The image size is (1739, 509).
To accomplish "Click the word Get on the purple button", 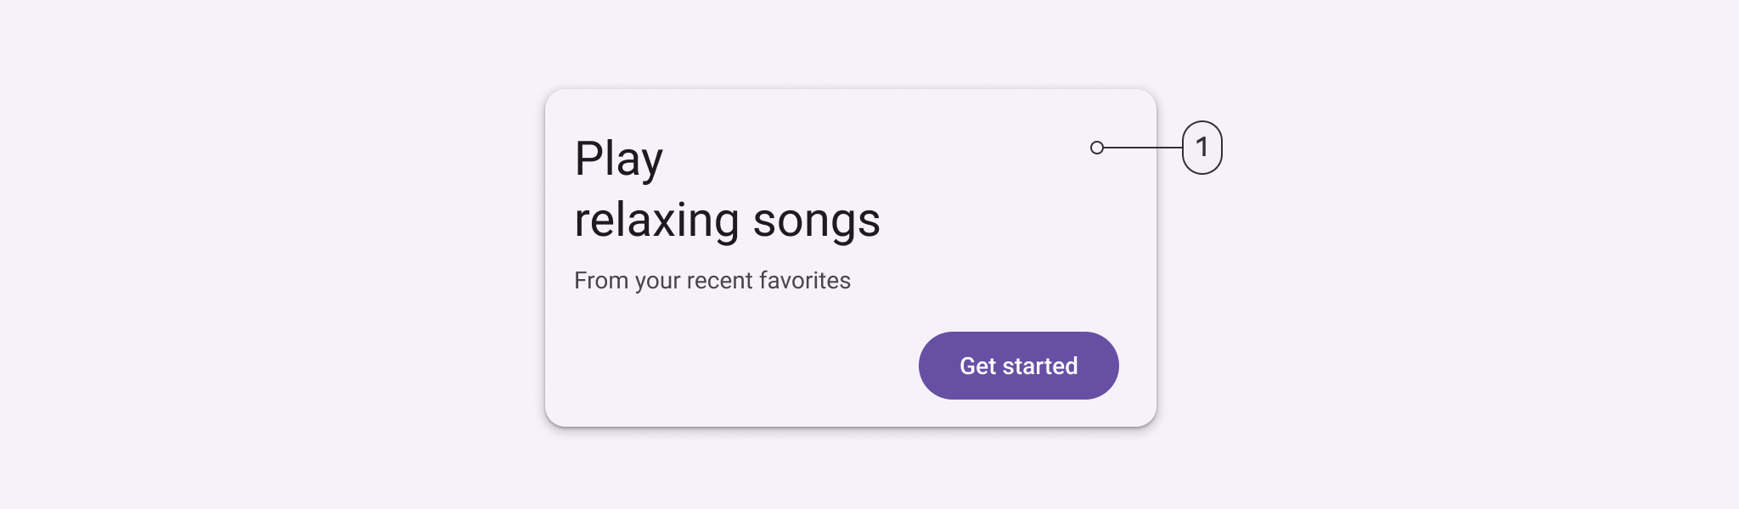I will point(977,366).
